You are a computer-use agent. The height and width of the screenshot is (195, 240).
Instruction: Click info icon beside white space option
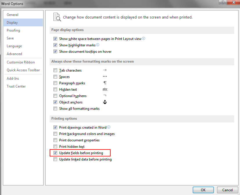(144, 39)
